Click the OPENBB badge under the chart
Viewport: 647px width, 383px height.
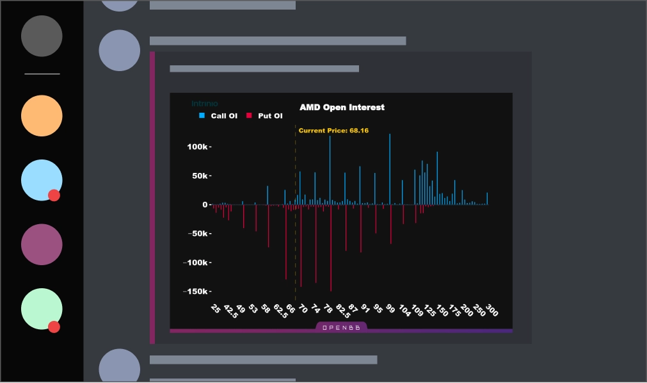point(341,327)
